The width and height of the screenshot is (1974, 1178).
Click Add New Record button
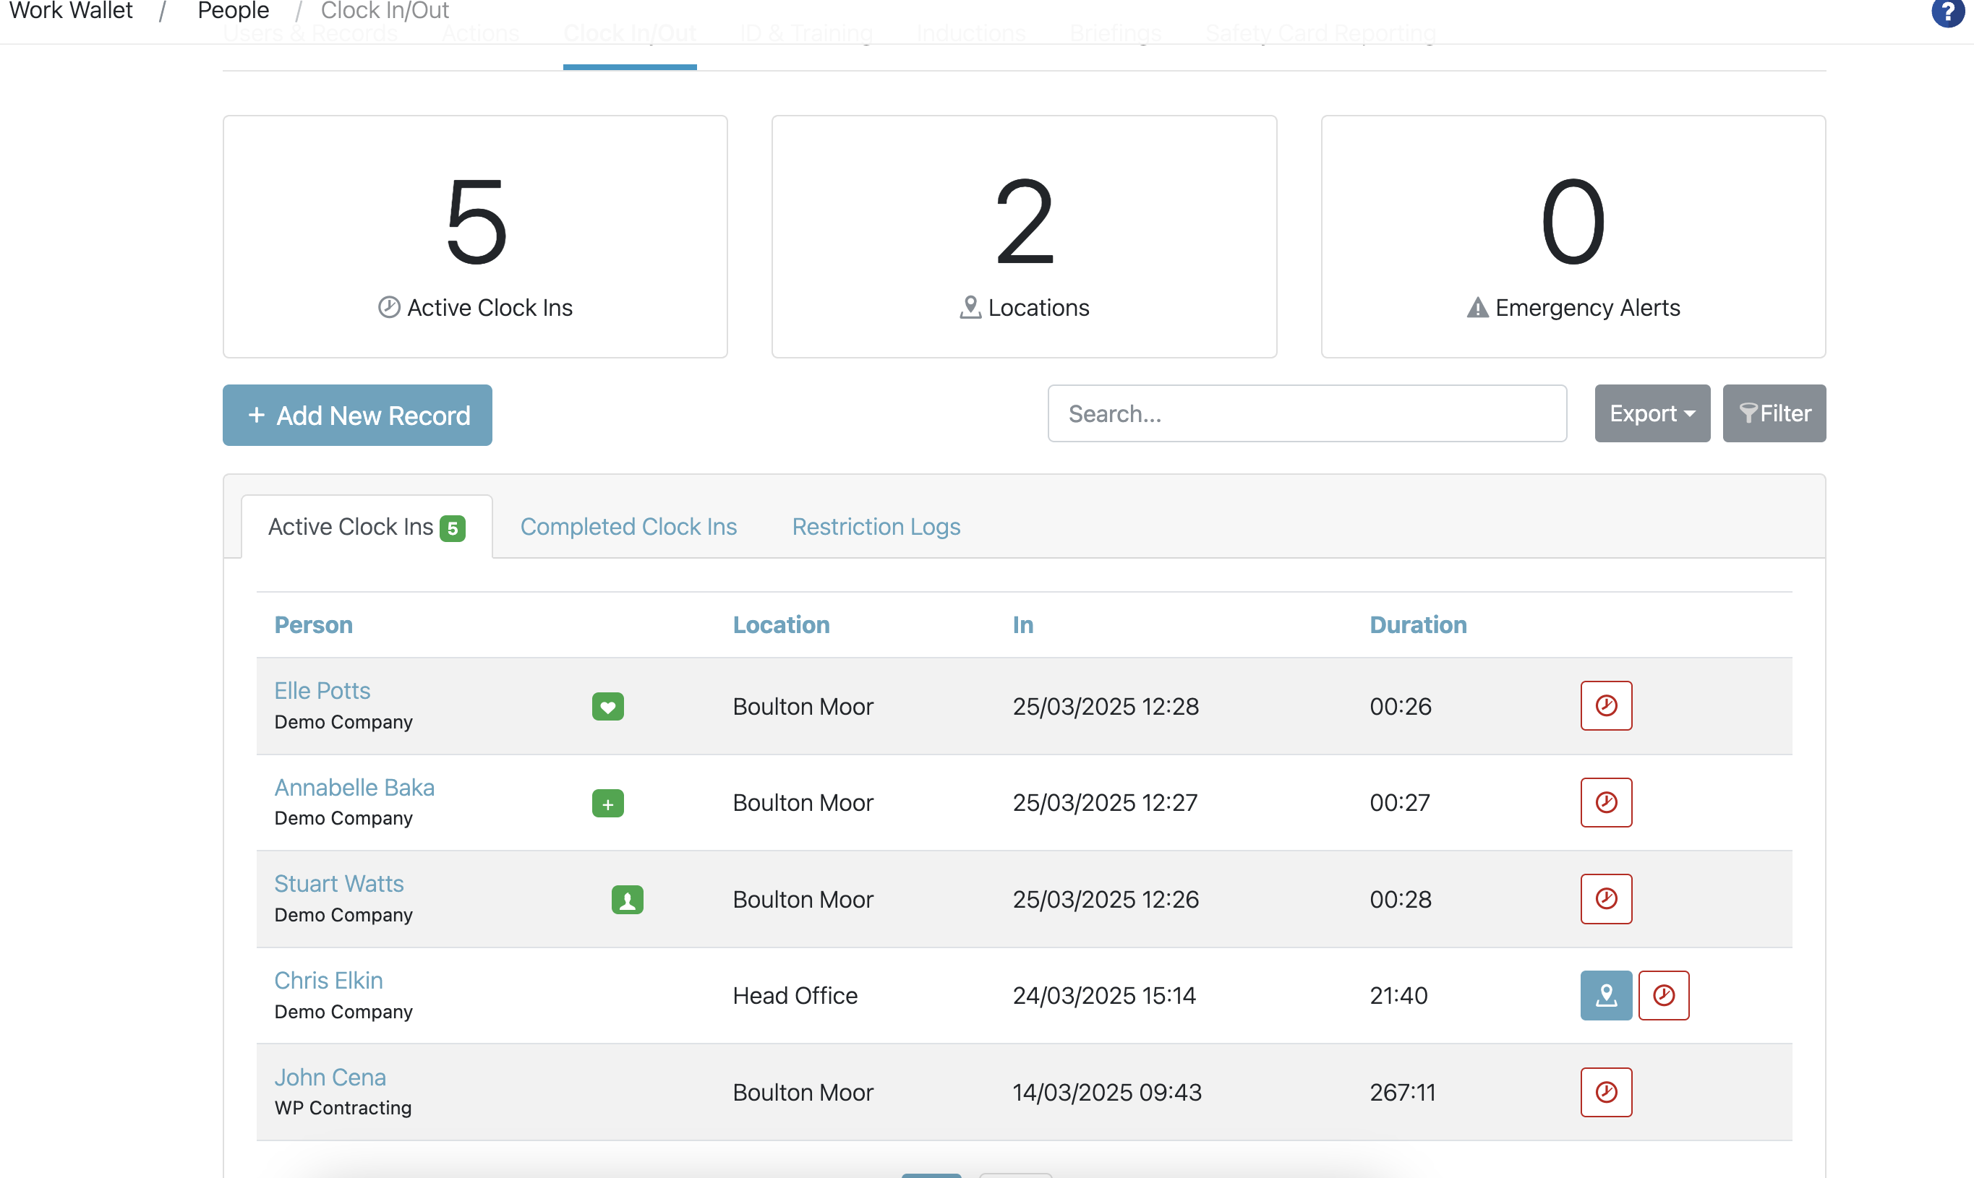pyautogui.click(x=357, y=415)
